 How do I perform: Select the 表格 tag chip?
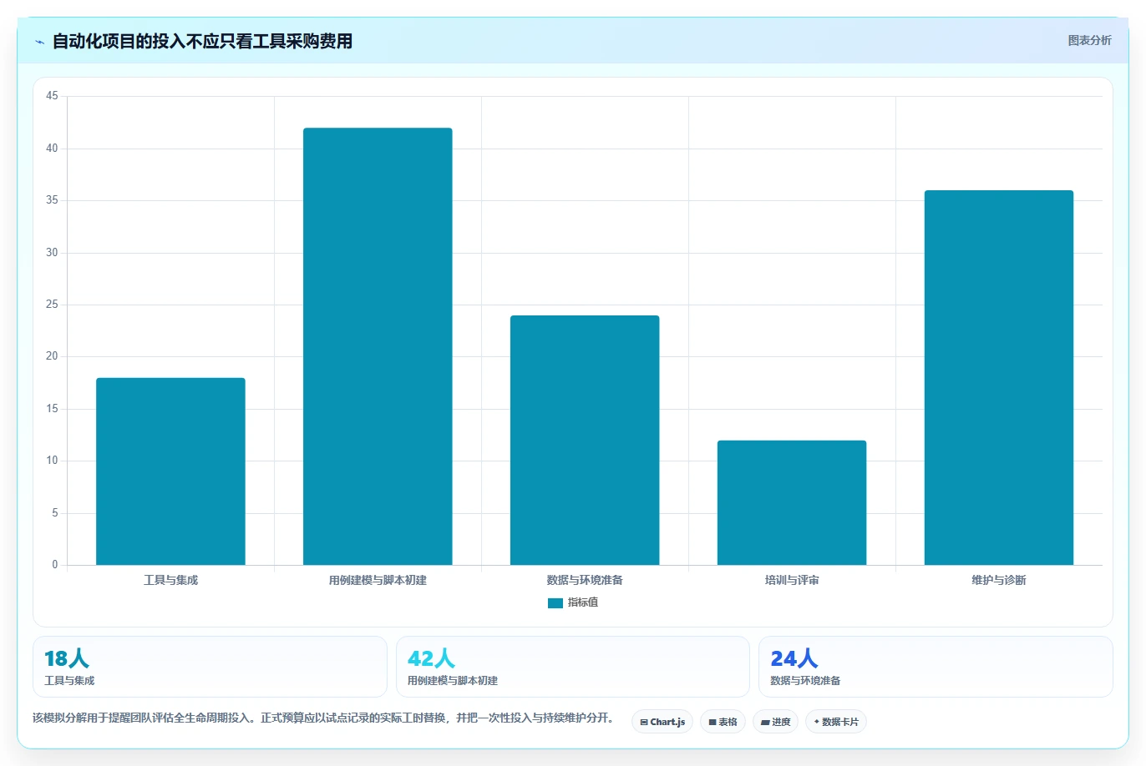click(723, 722)
